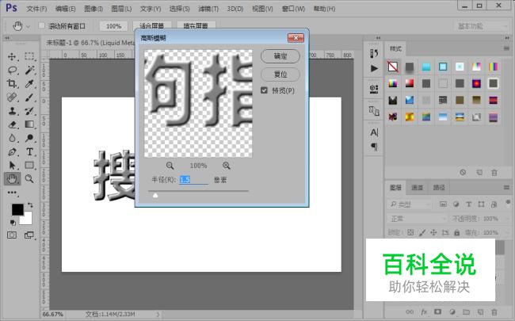Screen dimensions: 515x321
Task: Open the layer opacity dropdown
Action: (x=505, y=219)
